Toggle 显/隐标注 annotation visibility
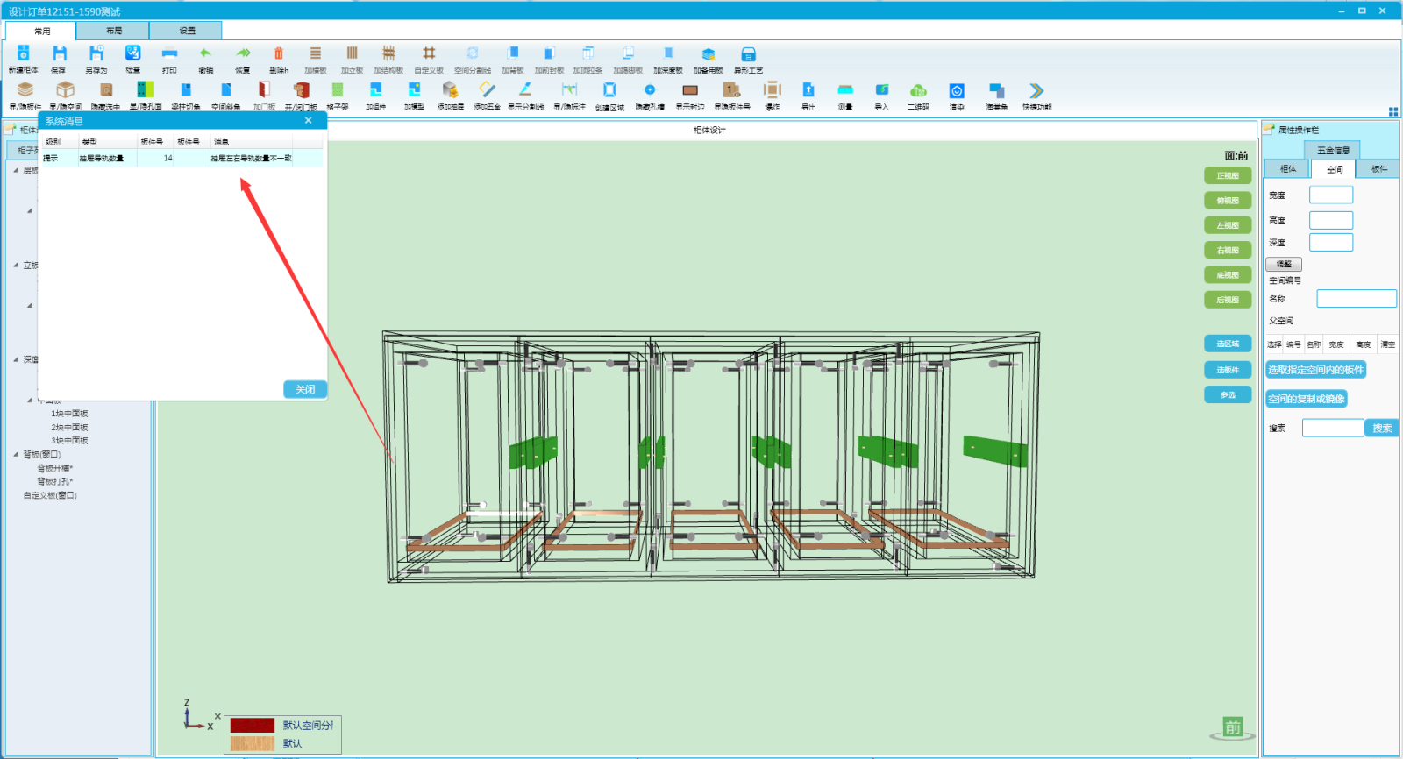 click(x=569, y=90)
